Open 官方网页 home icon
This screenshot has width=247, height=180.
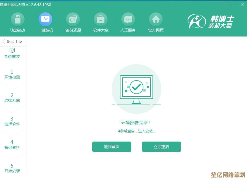tap(156, 22)
